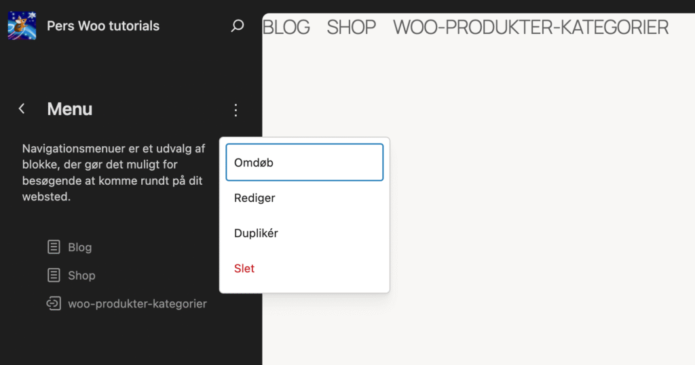The image size is (695, 365).
Task: Click the page icon beside Shop
Action: pyautogui.click(x=54, y=276)
